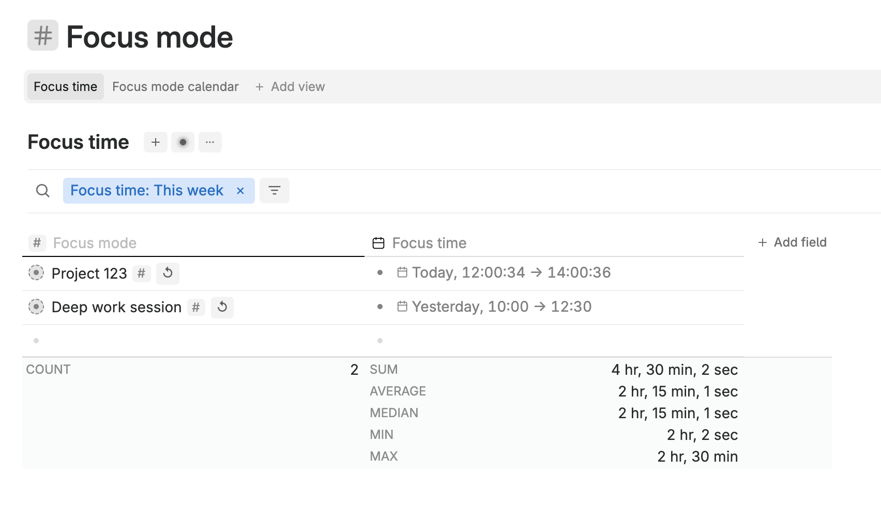Open the filter lines icon button
The width and height of the screenshot is (881, 518).
click(x=275, y=191)
